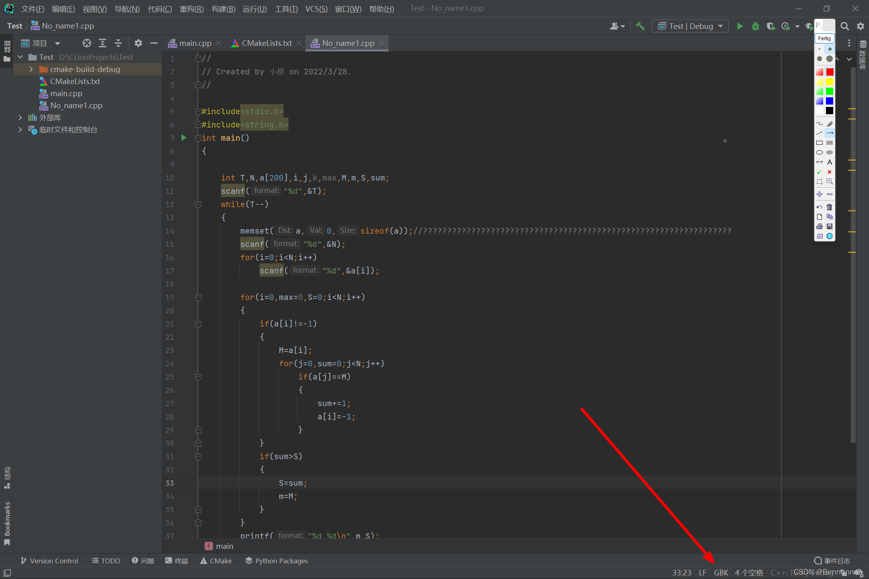Click the project panel gear settings icon
The height and width of the screenshot is (579, 869).
click(138, 43)
